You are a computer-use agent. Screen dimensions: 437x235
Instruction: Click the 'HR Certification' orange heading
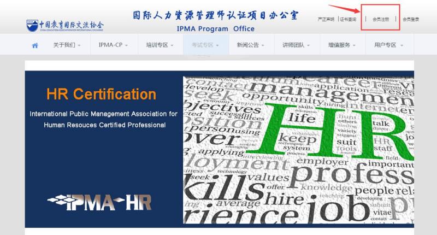(102, 94)
